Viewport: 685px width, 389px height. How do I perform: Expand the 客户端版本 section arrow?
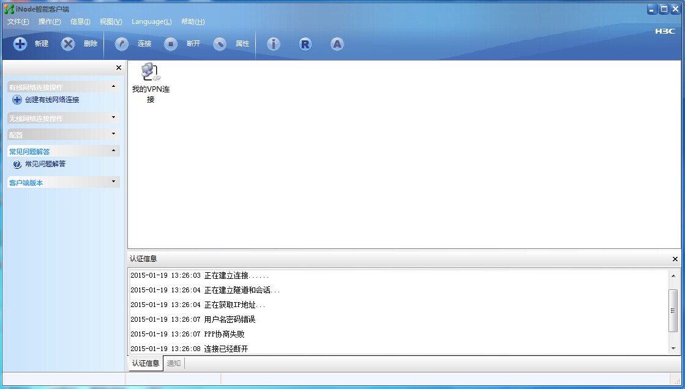[114, 181]
